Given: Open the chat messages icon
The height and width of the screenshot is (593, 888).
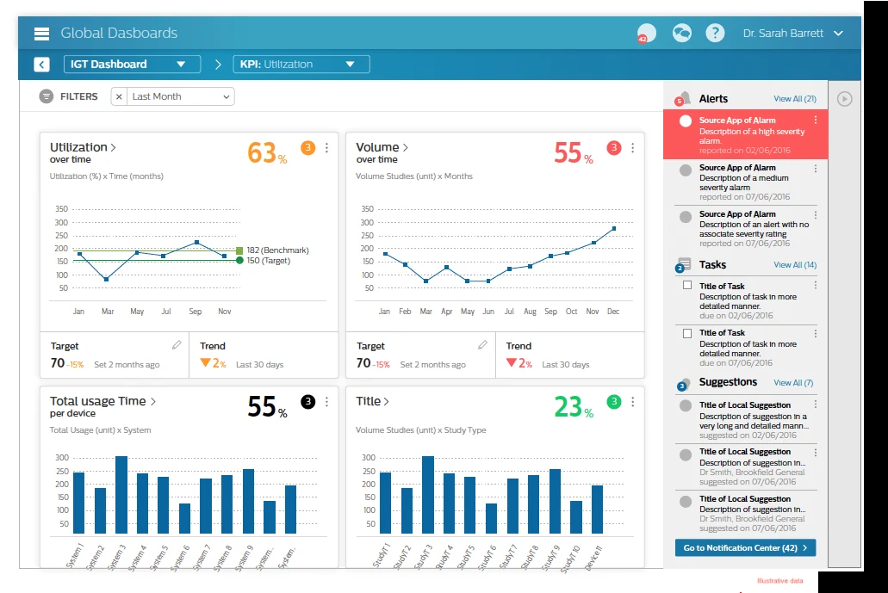Looking at the screenshot, I should pos(681,34).
